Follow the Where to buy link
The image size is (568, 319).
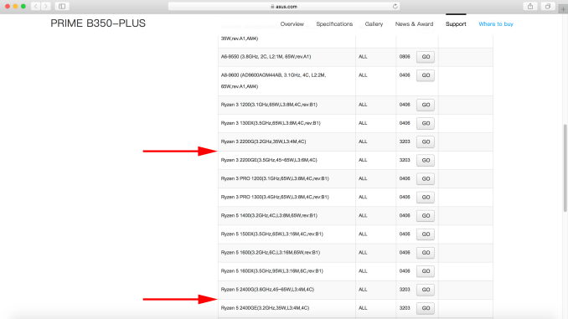(496, 24)
